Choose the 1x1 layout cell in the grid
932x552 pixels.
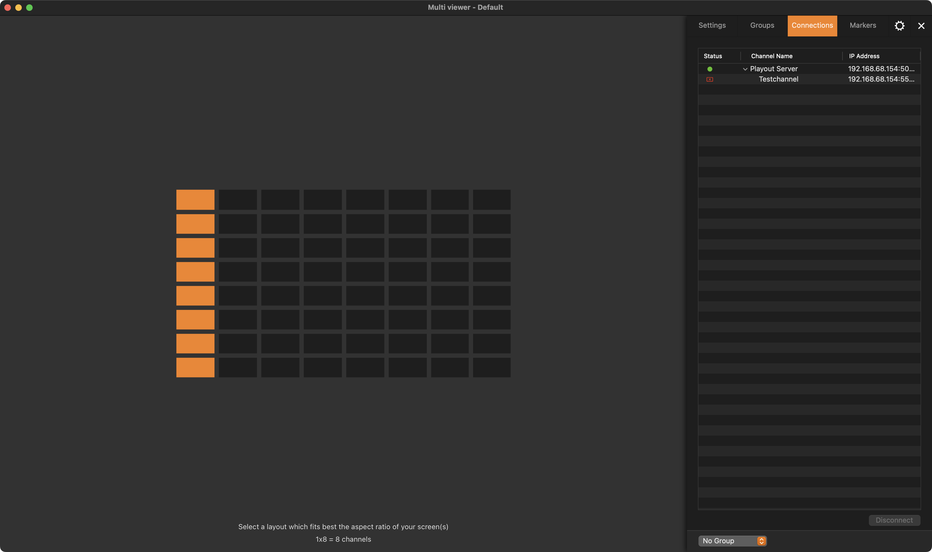click(195, 200)
